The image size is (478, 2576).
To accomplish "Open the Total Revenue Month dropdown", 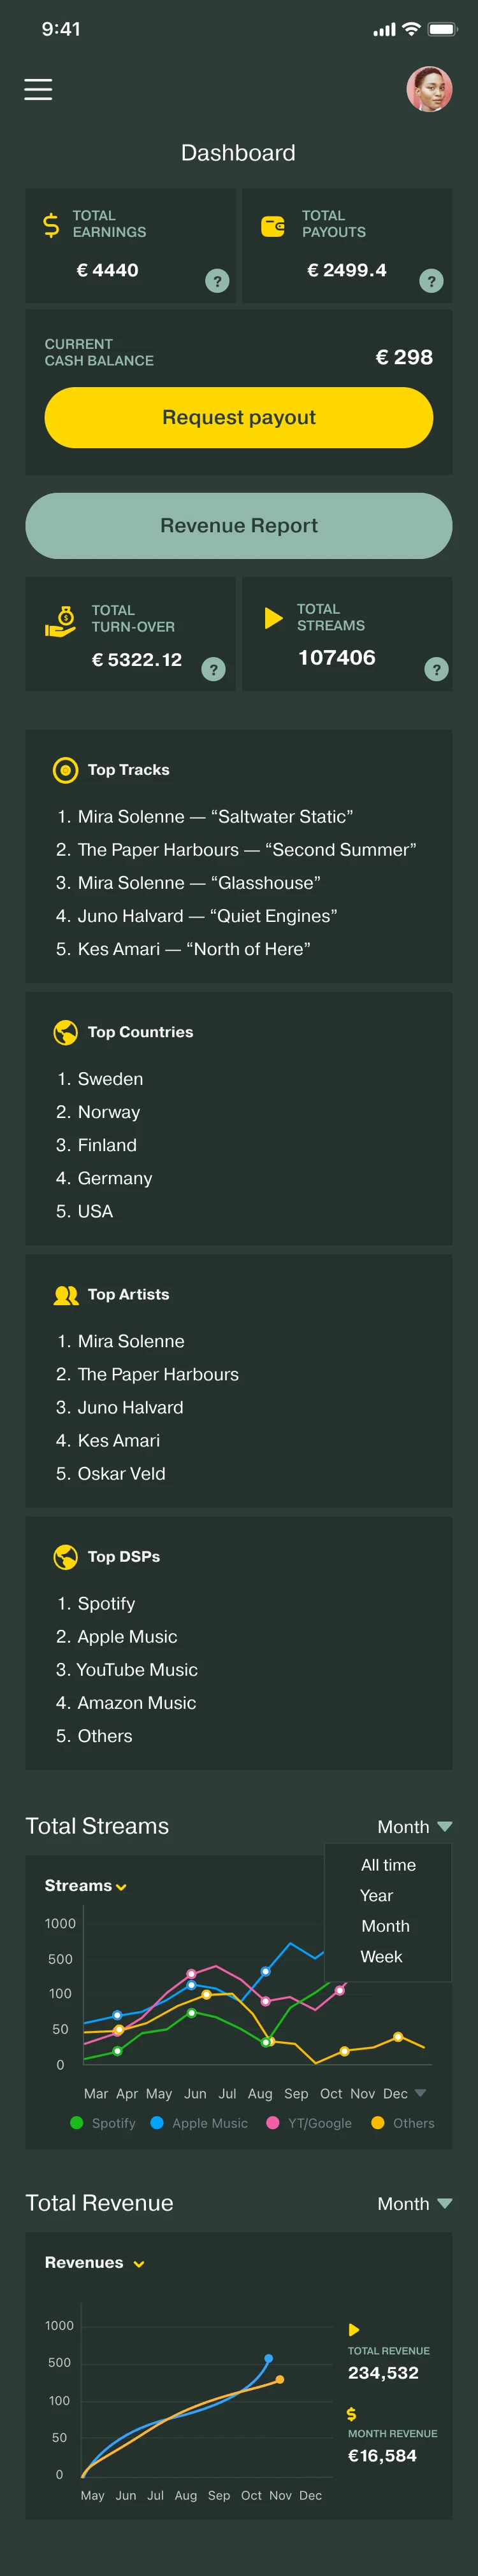I will pyautogui.click(x=415, y=2204).
